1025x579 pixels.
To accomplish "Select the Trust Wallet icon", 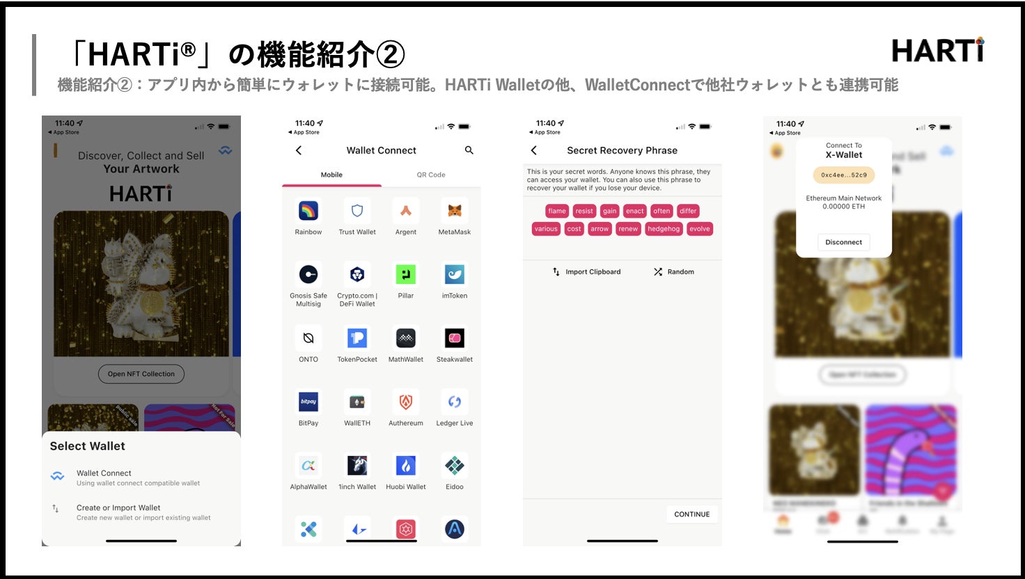I will (x=357, y=211).
